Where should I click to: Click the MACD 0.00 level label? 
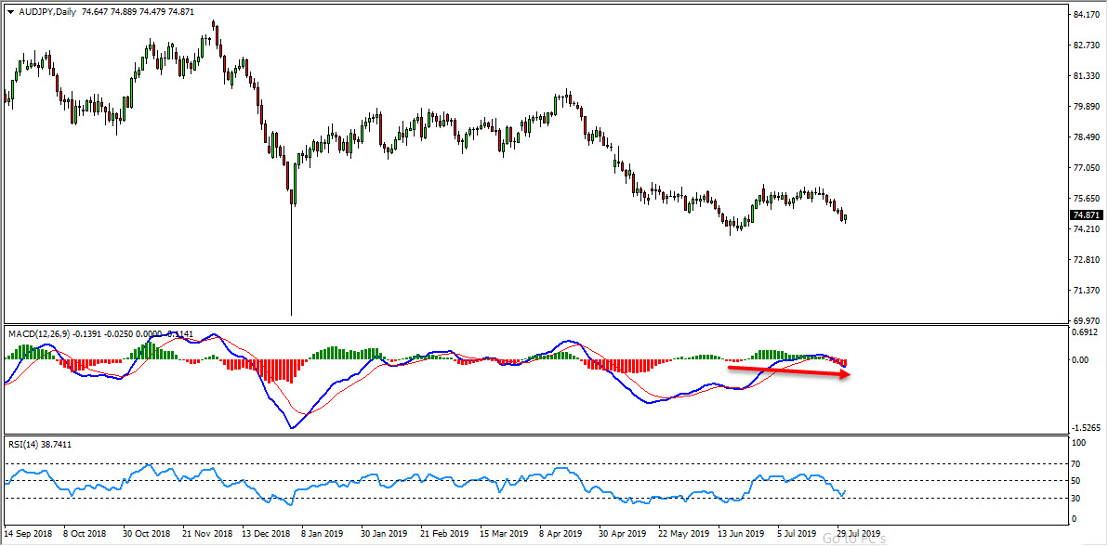coord(1081,359)
